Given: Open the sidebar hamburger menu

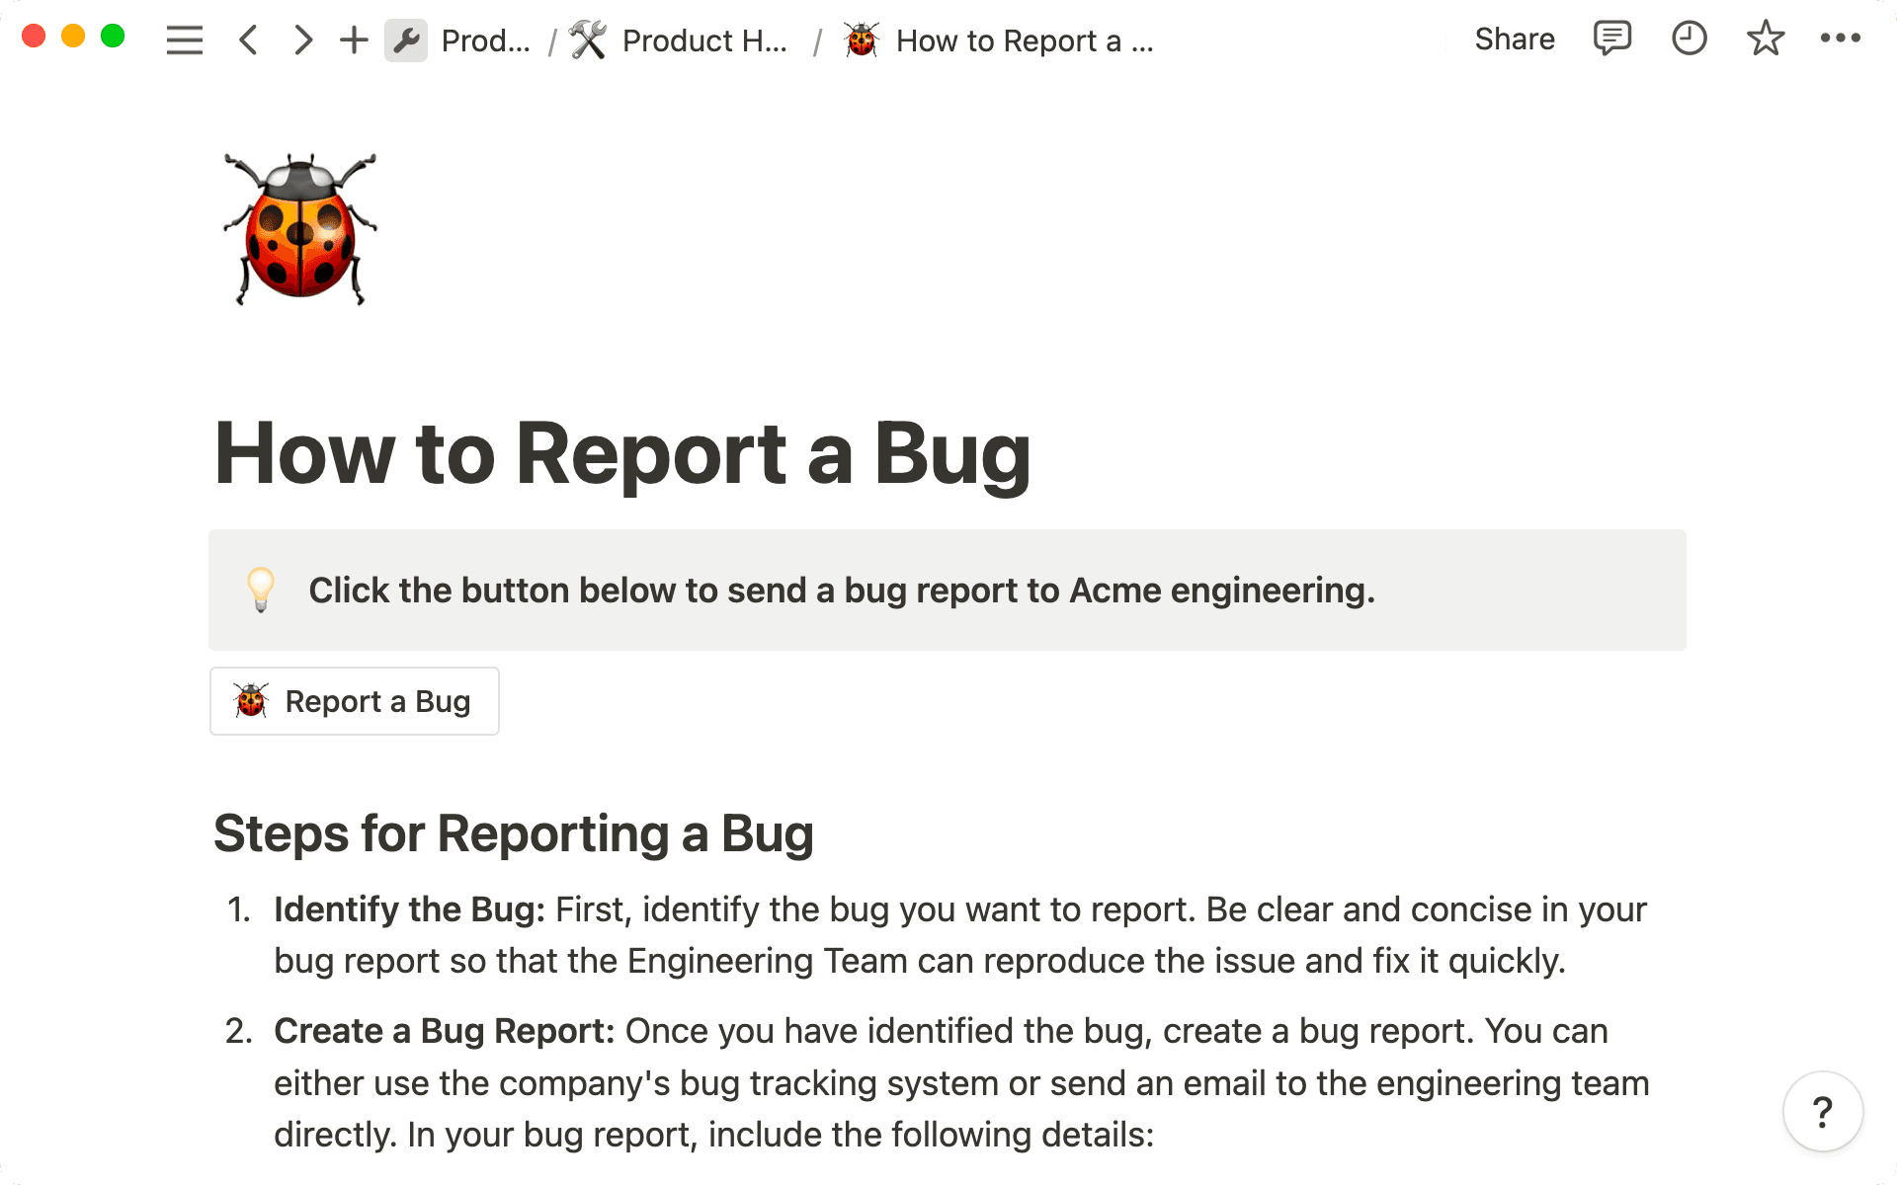Looking at the screenshot, I should click(184, 40).
